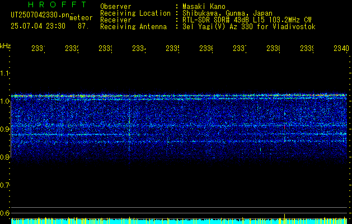The height and width of the screenshot is (224, 352).
Task: Click the 0.9 frequency axis label
Action: coord(4,129)
